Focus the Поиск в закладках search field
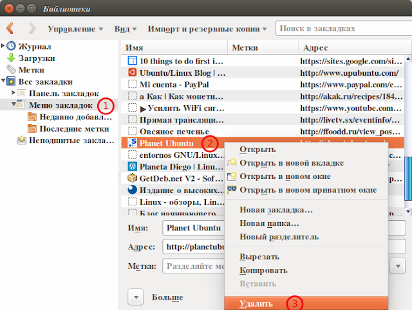This screenshot has width=412, height=310. (344, 28)
